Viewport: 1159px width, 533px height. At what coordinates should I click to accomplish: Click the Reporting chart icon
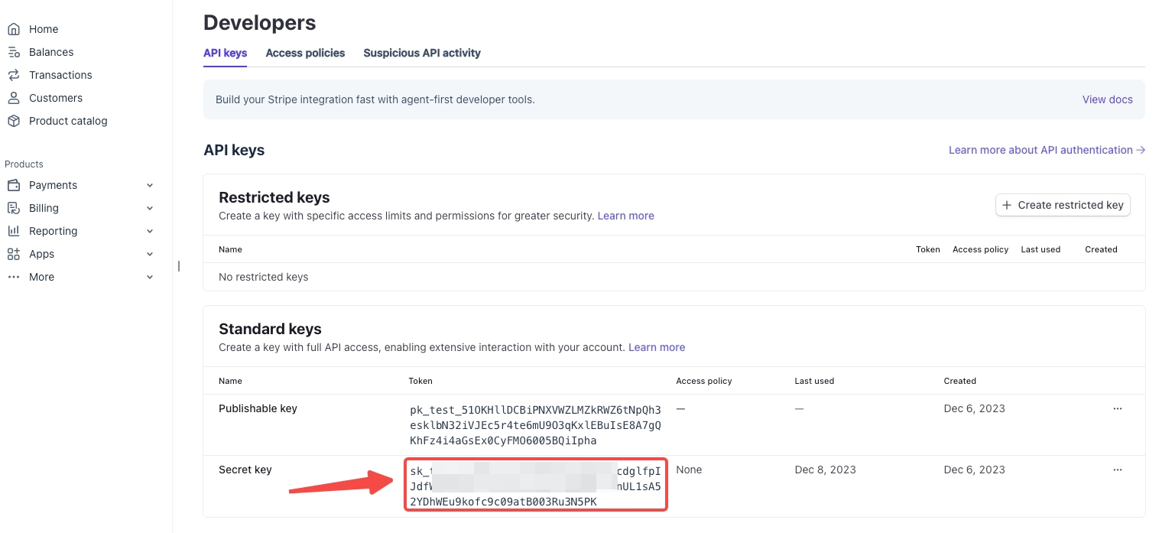[x=13, y=231]
